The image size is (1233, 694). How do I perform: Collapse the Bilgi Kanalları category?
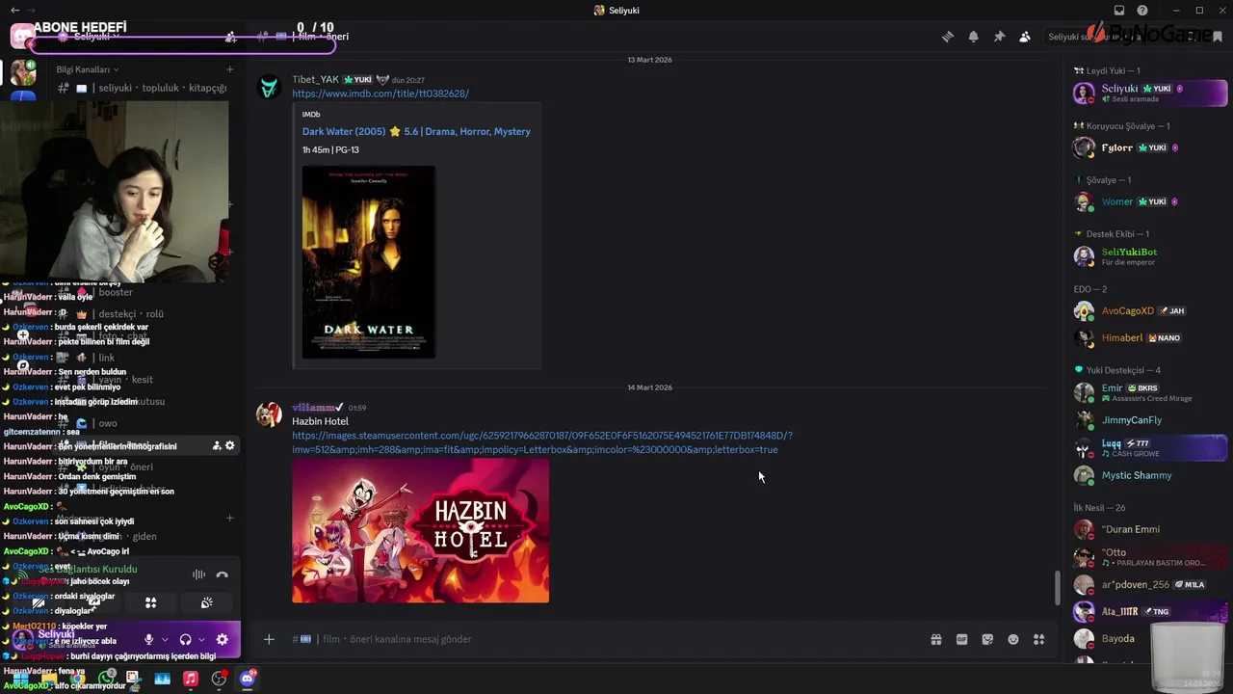tap(87, 69)
